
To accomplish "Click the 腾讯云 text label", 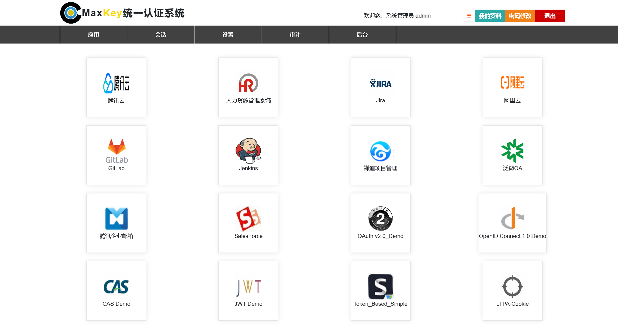I will 116,100.
